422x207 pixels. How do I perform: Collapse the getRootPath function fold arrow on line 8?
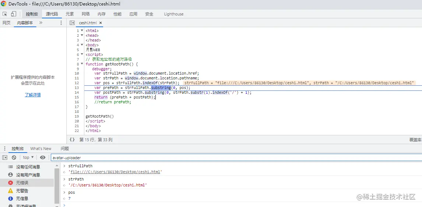[82, 64]
